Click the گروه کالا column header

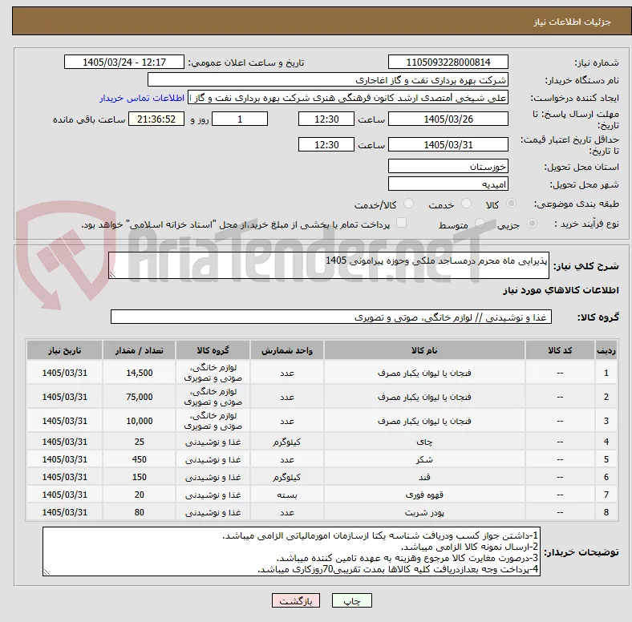click(213, 350)
